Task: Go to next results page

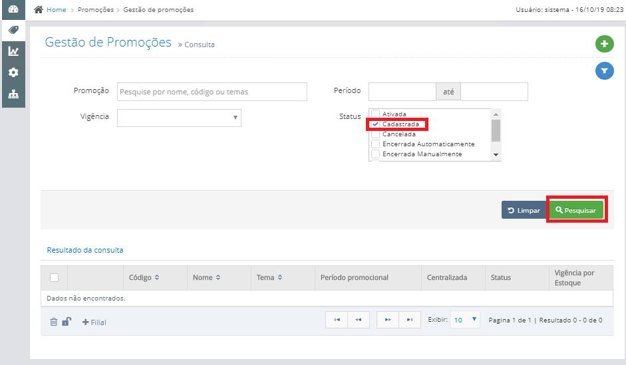Action: point(388,320)
